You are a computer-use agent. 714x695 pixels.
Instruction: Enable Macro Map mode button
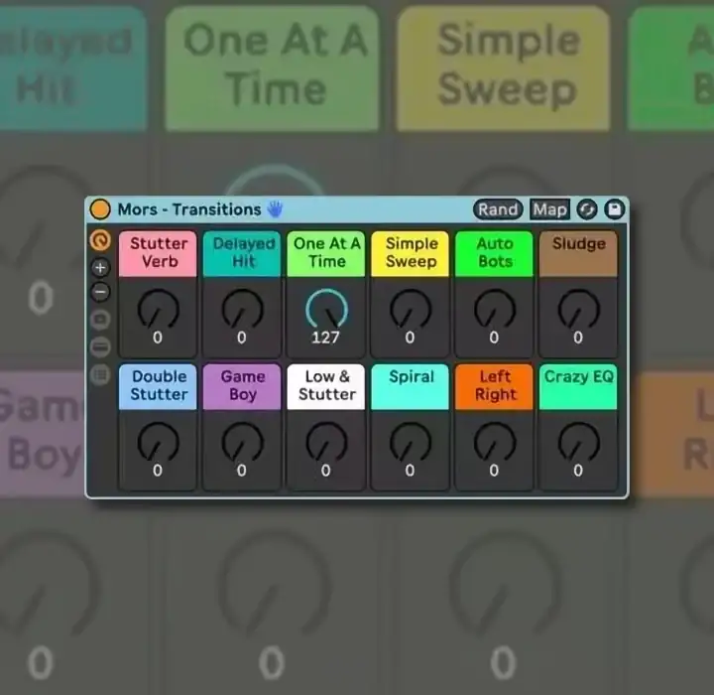click(x=550, y=209)
